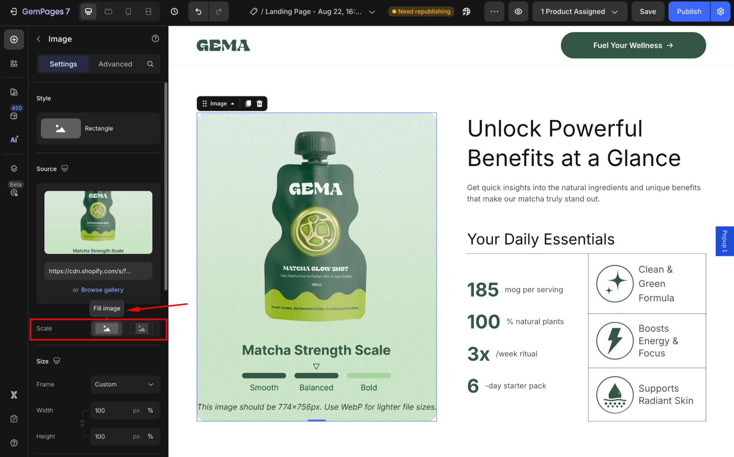Image resolution: width=734 pixels, height=457 pixels.
Task: Switch to the Advanced tab
Action: pos(115,64)
